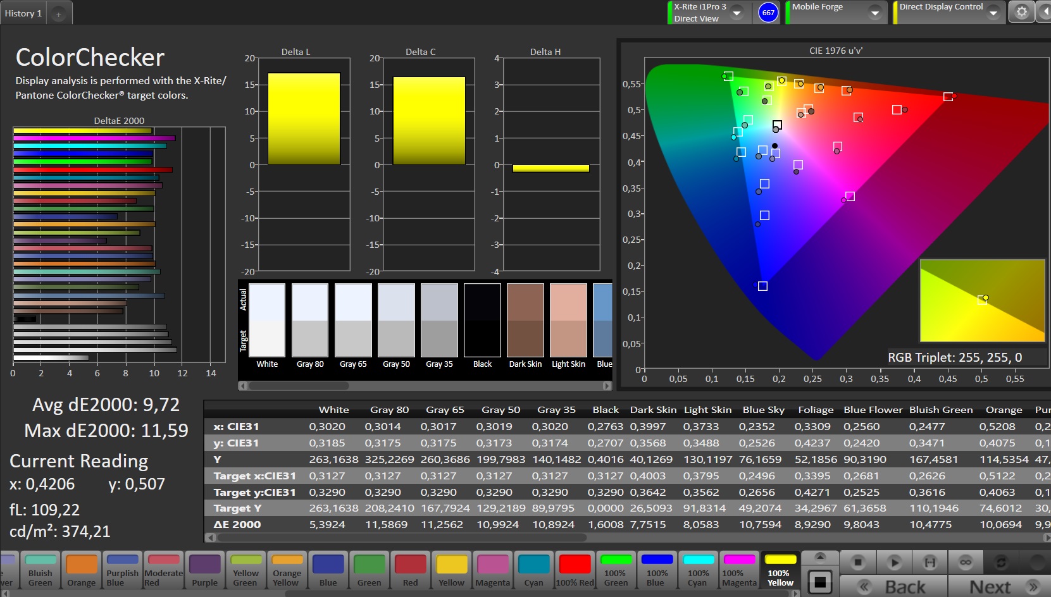Image resolution: width=1051 pixels, height=597 pixels.
Task: Click the up arrow above black square
Action: click(x=819, y=557)
